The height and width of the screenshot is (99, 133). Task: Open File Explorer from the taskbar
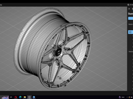25,97
